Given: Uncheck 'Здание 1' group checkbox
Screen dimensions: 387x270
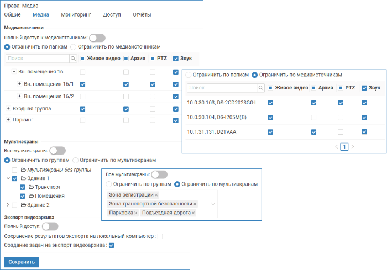Looking at the screenshot, I should (x=14, y=178).
